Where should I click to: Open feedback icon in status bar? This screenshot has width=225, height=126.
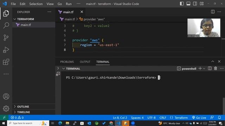212,118
